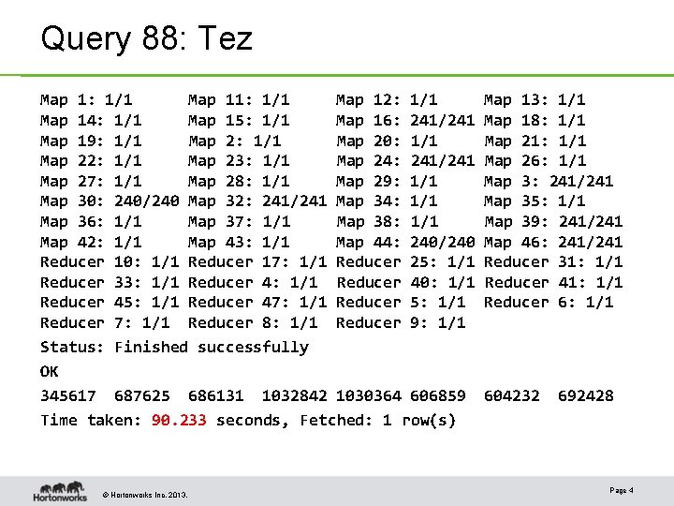
Task: Select the 'Reducer 5: 1/1' entry
Action: (x=401, y=303)
